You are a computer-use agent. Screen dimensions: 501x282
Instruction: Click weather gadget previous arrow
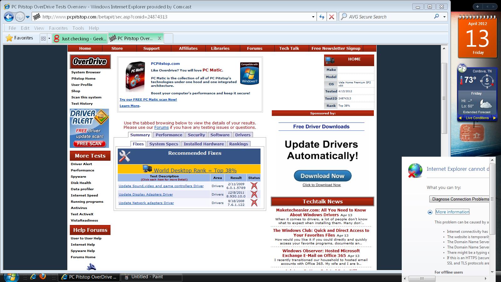pyautogui.click(x=460, y=118)
